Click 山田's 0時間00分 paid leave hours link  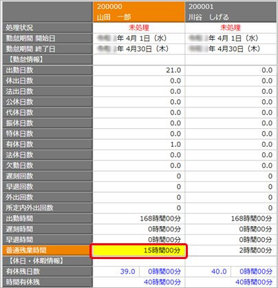click(x=164, y=271)
